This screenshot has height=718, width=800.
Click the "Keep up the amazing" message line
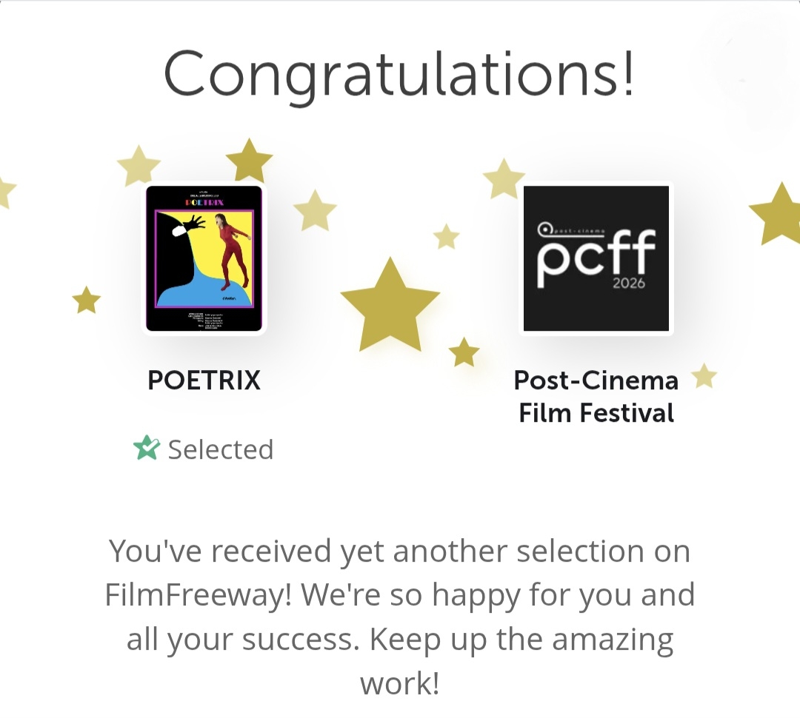[399, 639]
